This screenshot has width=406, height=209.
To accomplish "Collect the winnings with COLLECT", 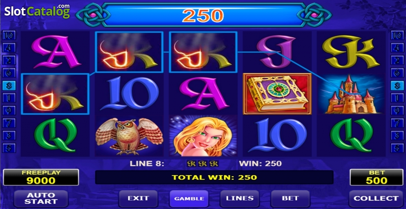I will [376, 199].
